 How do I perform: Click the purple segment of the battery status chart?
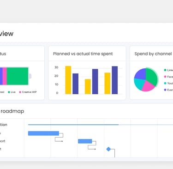pos(1,76)
